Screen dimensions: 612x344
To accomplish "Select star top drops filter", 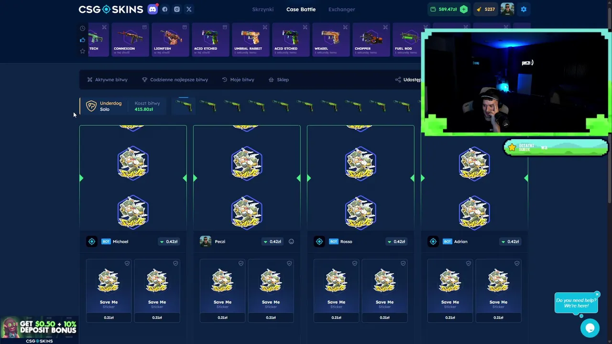I will 82,51.
